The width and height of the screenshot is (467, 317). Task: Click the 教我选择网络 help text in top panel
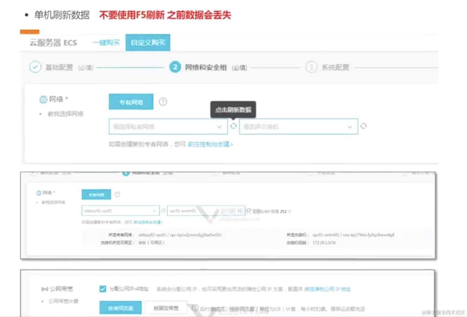coord(65,114)
